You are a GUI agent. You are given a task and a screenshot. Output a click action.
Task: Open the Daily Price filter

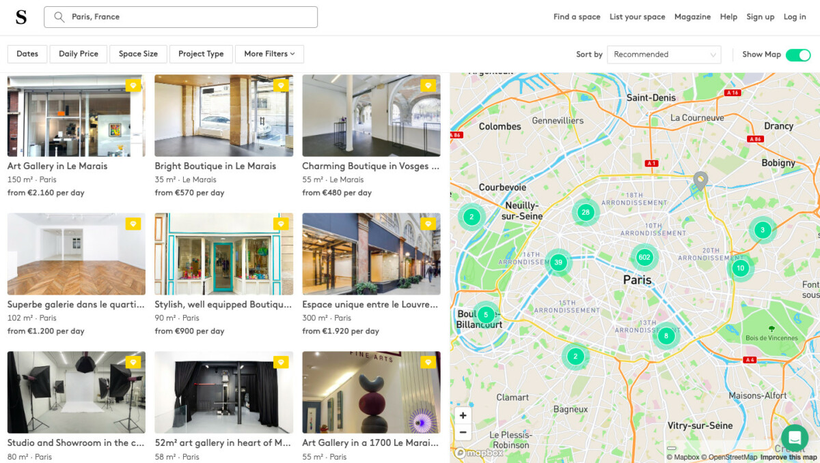tap(79, 54)
